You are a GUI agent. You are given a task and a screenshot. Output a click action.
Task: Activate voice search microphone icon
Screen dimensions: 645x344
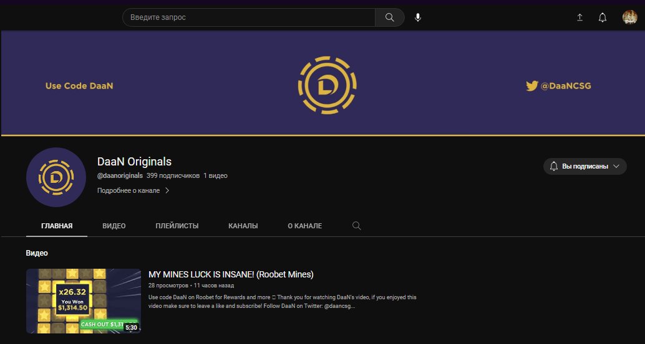coord(417,17)
